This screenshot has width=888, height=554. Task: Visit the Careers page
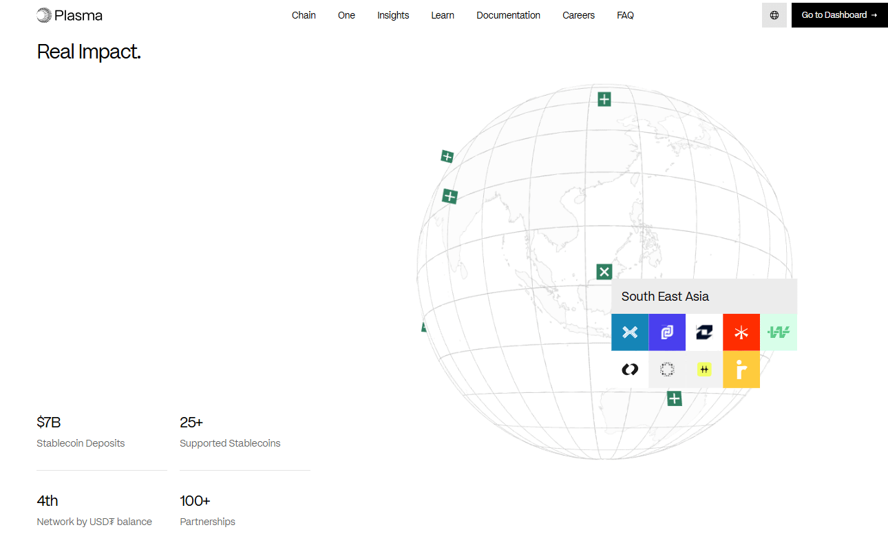[578, 15]
